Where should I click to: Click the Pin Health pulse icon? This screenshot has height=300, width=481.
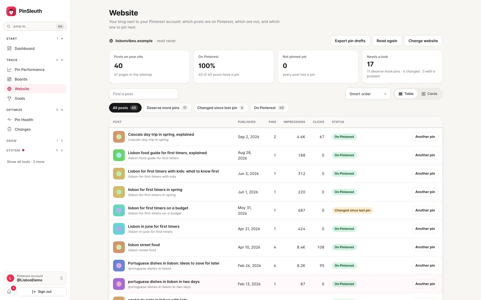[x=9, y=120]
